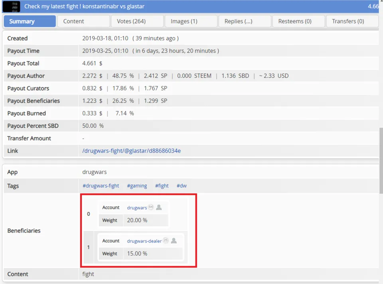Click the Payout Author value 2.272 $
Image resolution: width=383 pixels, height=284 pixels.
click(92, 76)
